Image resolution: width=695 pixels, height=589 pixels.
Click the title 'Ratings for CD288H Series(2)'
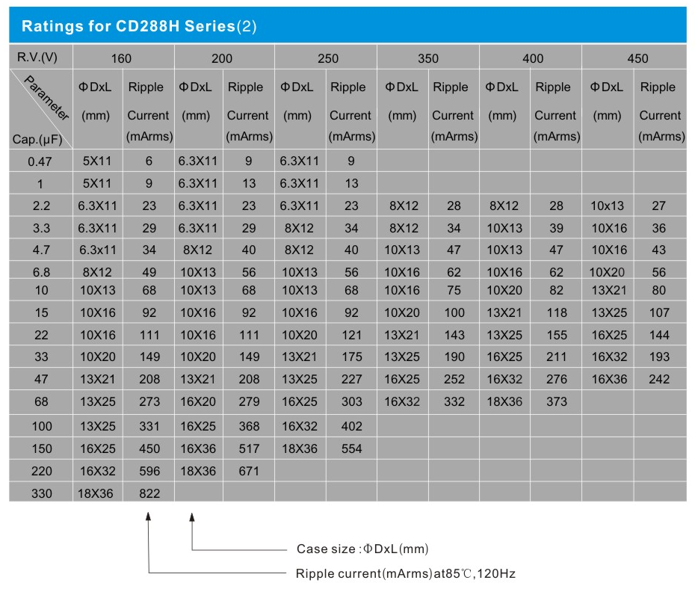(x=139, y=26)
